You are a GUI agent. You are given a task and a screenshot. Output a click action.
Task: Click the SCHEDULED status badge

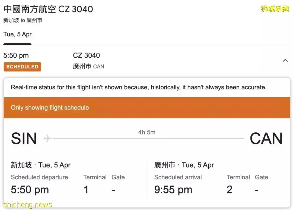[x=22, y=67]
